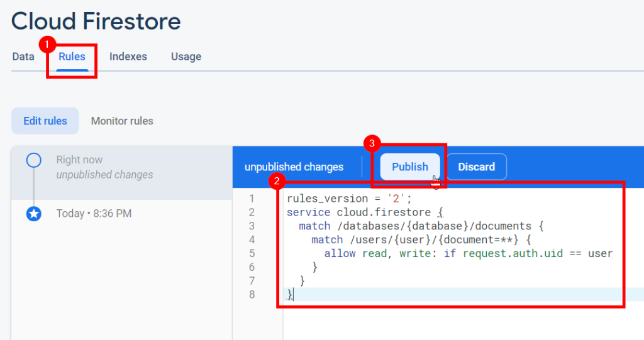The width and height of the screenshot is (644, 340).
Task: Click the hollow circle icon for Right now
Action: coord(33,160)
